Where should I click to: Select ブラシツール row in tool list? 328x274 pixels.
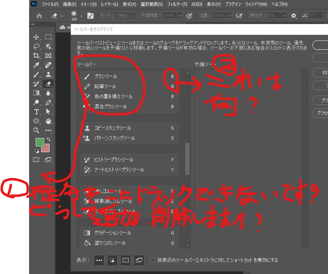pos(130,76)
